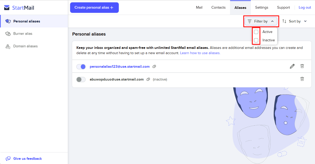Turn off the personalalias123 alias toggle
Screen dimensions: 315x164
tap(81, 67)
